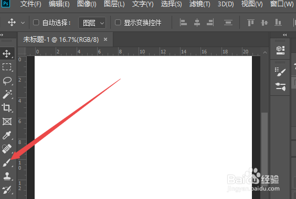Screen dimensions: 296x199
Task: Select the Magic Wand tool
Action: [7, 94]
